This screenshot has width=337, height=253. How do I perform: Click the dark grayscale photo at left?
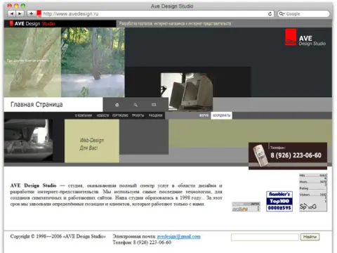pyautogui.click(x=28, y=140)
